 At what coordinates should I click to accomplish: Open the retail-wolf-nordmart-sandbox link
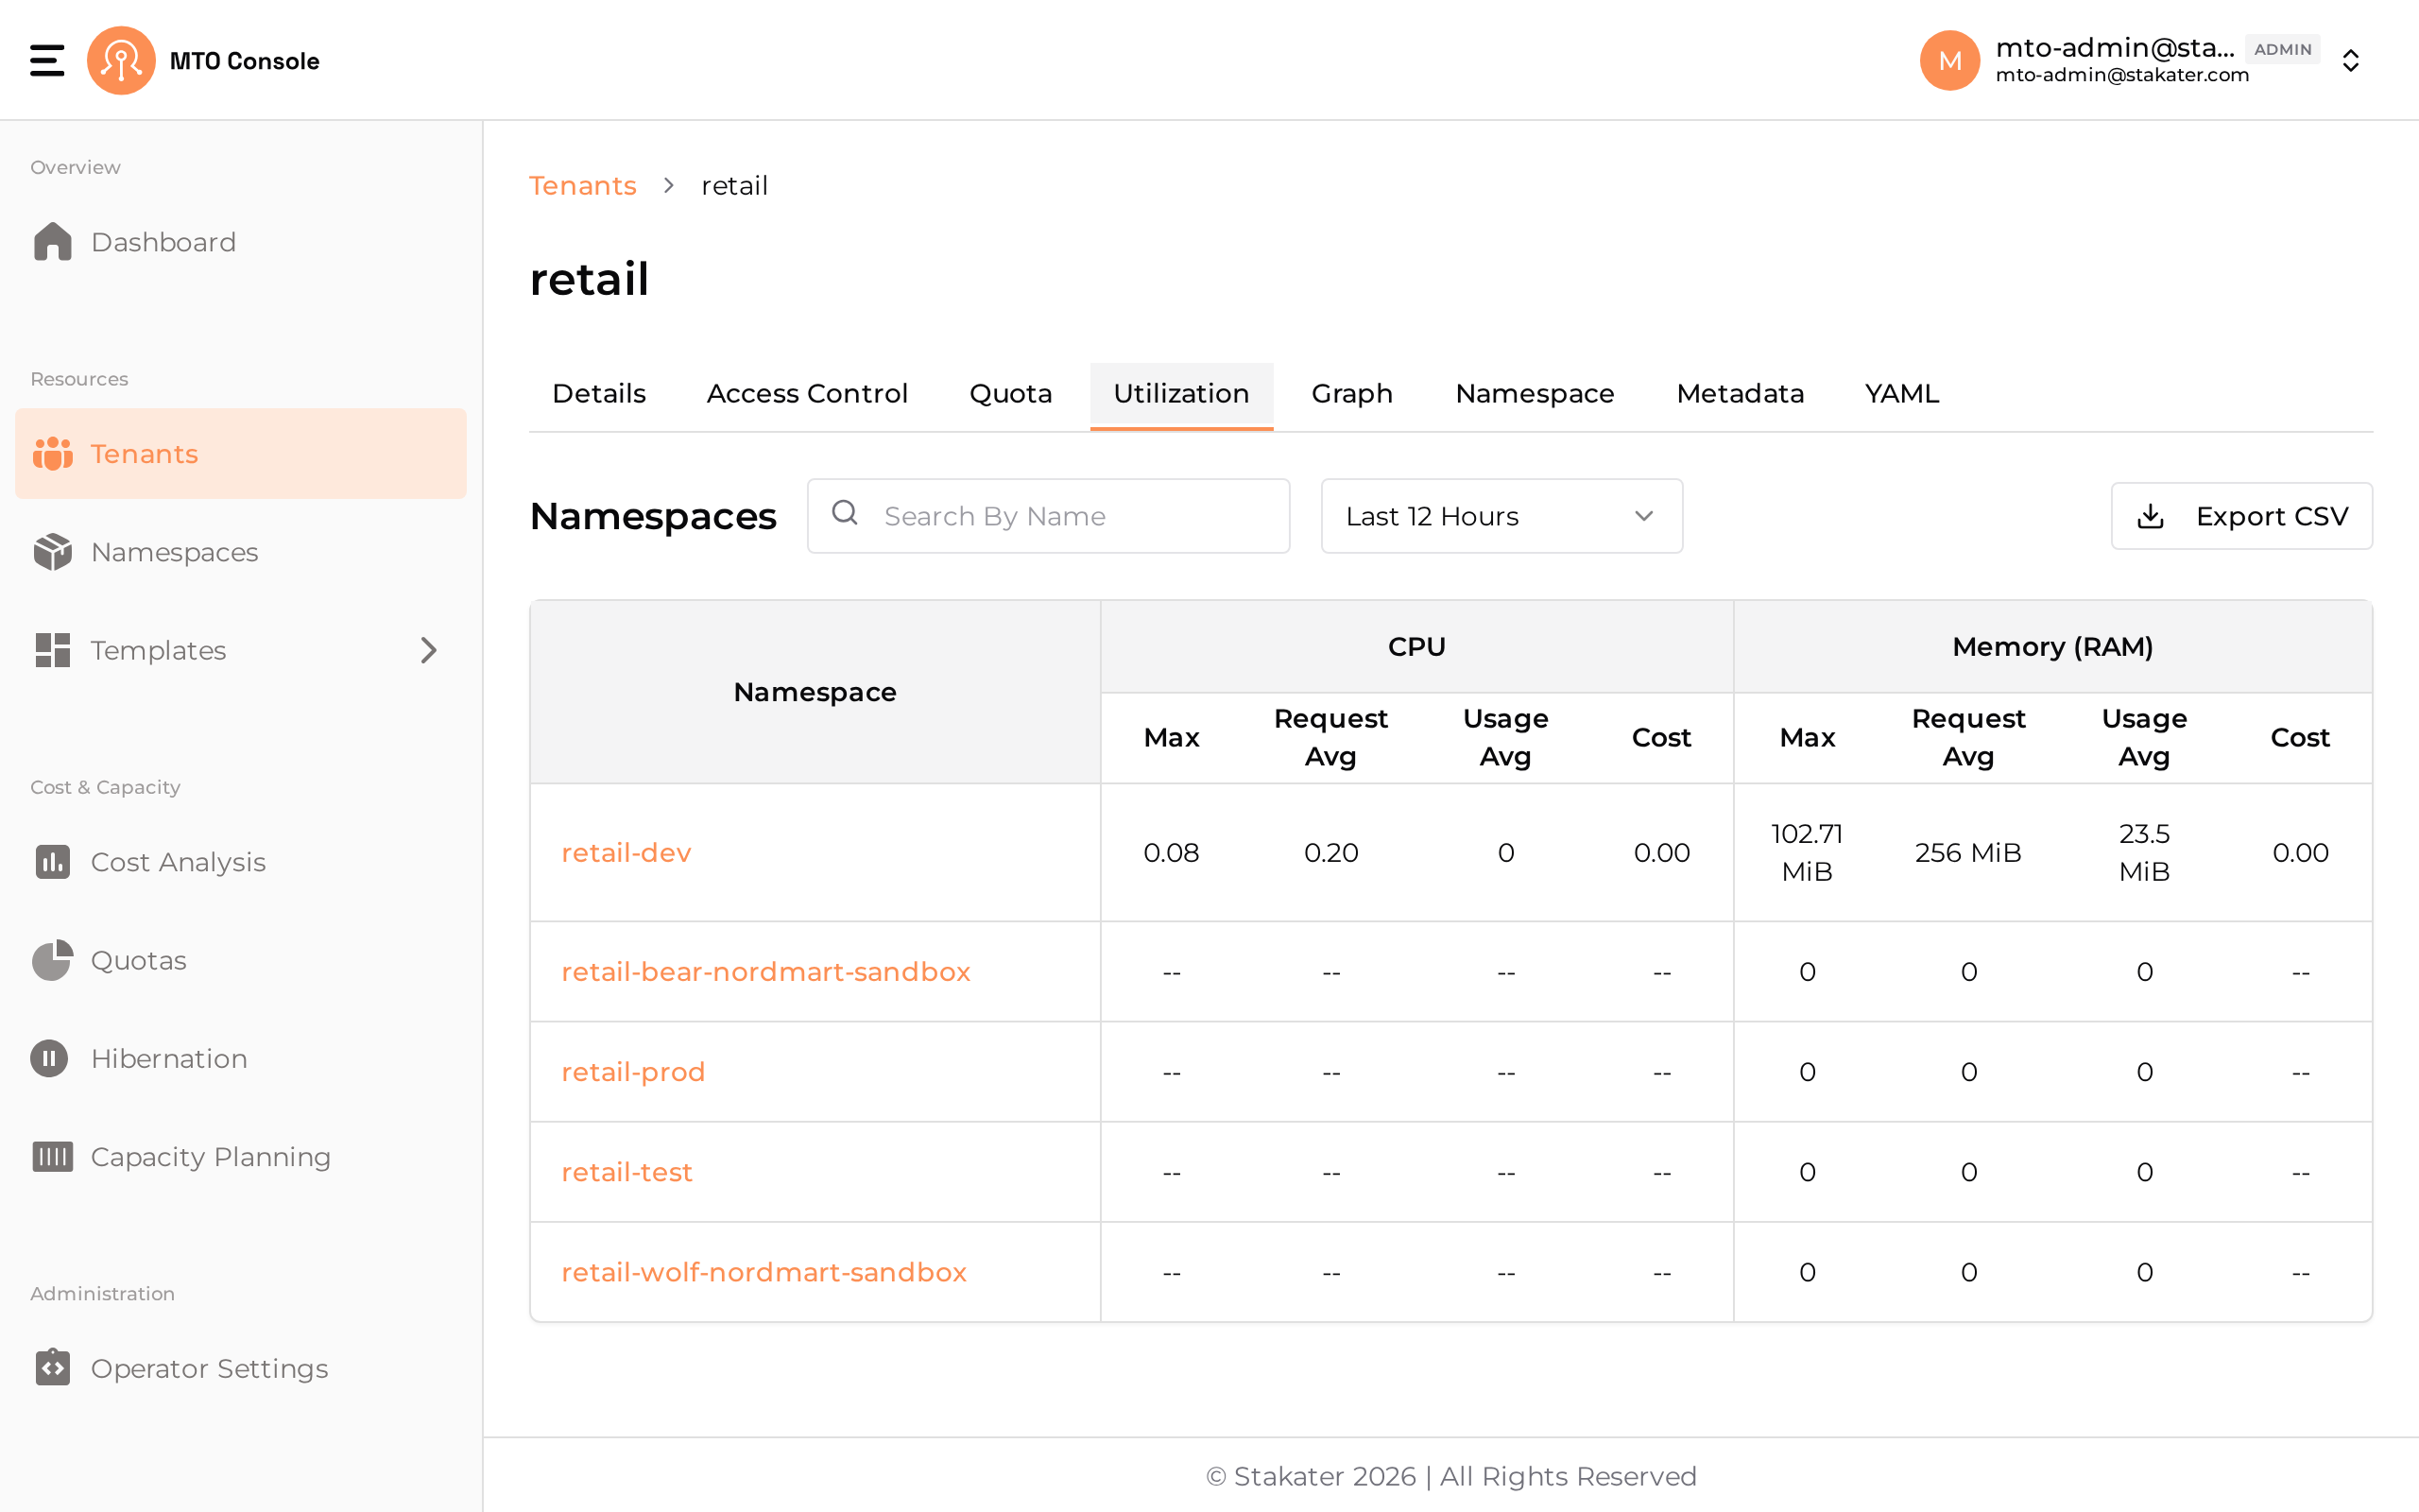click(763, 1272)
